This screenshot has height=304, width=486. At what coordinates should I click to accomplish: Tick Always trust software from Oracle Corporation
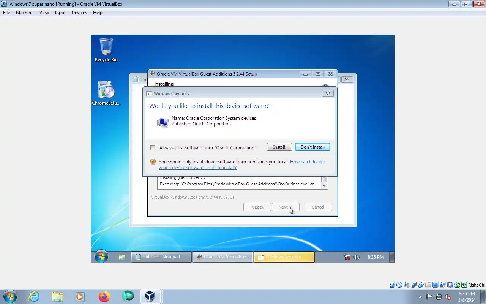(153, 148)
